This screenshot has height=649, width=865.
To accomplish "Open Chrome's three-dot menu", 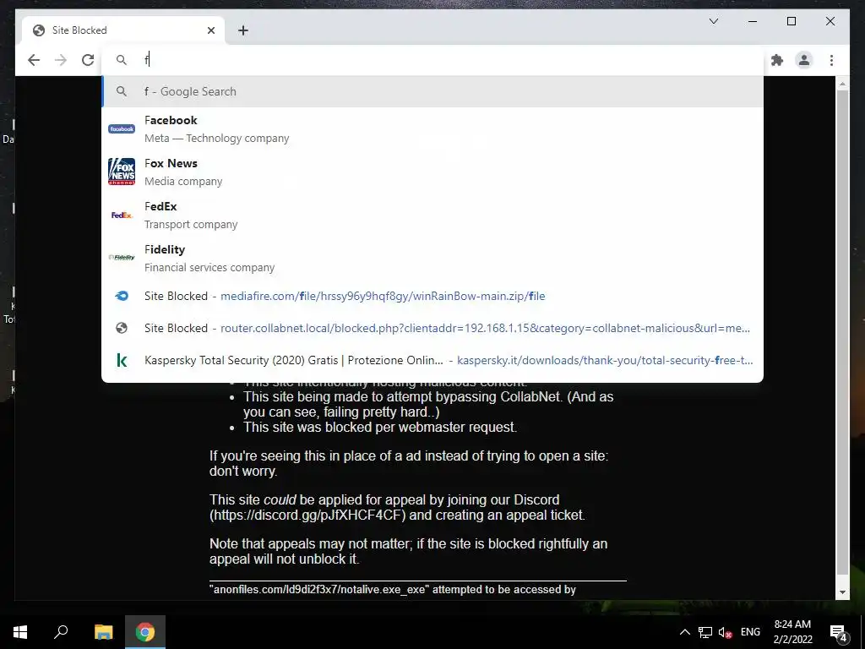I will click(831, 60).
